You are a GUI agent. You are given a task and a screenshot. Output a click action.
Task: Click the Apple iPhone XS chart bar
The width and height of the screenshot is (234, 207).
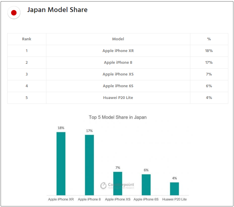[x=118, y=184]
